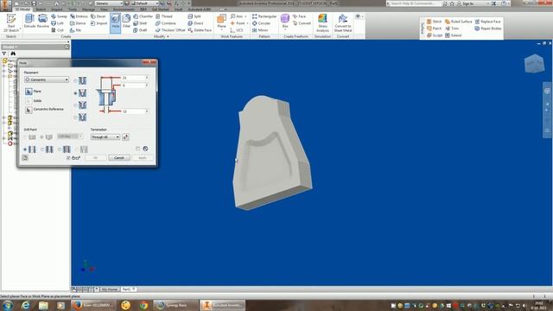Click Convert to Sheet Metal
This screenshot has height=311, width=553.
click(x=343, y=23)
